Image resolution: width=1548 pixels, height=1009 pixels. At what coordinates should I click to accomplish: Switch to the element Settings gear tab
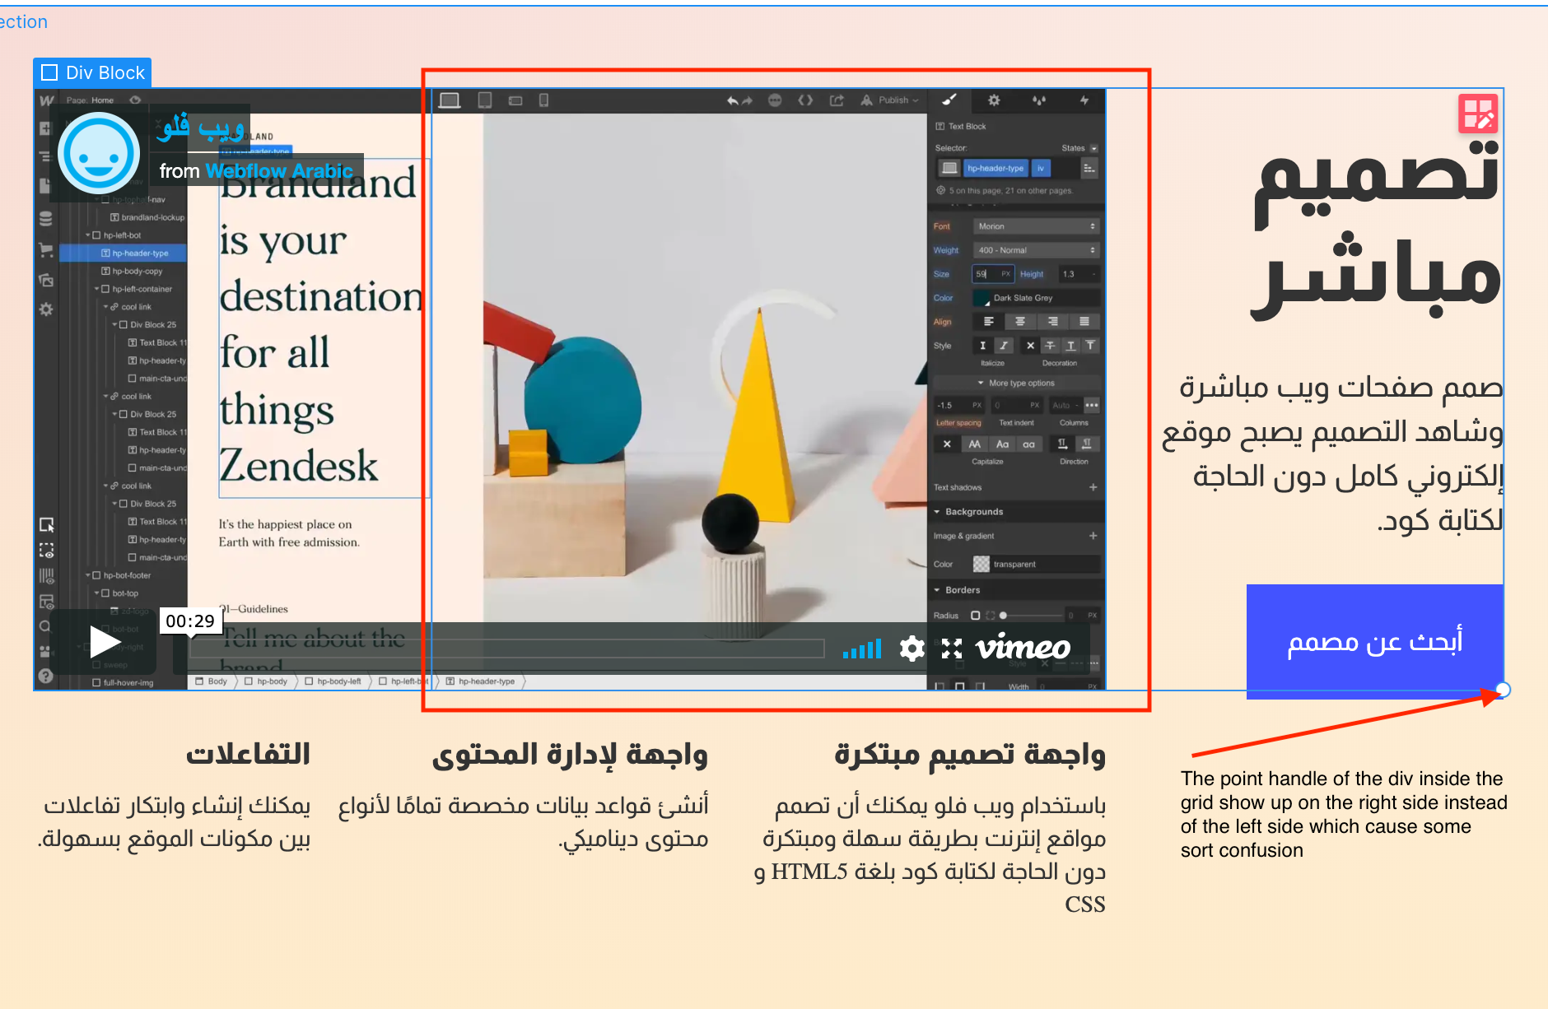[x=994, y=100]
